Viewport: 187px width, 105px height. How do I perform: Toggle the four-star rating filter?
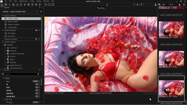[37, 93]
